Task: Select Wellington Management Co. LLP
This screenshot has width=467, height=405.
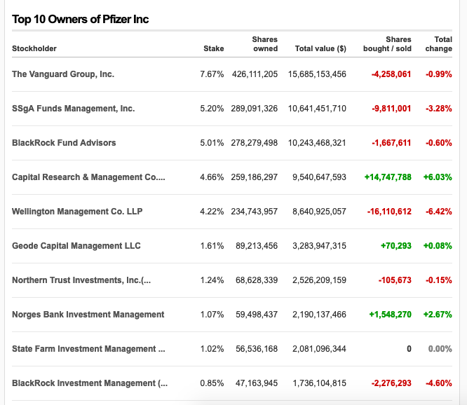Action: click(x=77, y=212)
